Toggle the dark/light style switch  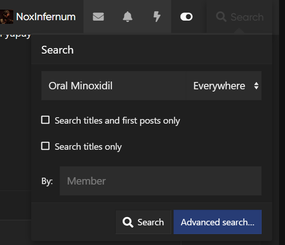(x=186, y=17)
